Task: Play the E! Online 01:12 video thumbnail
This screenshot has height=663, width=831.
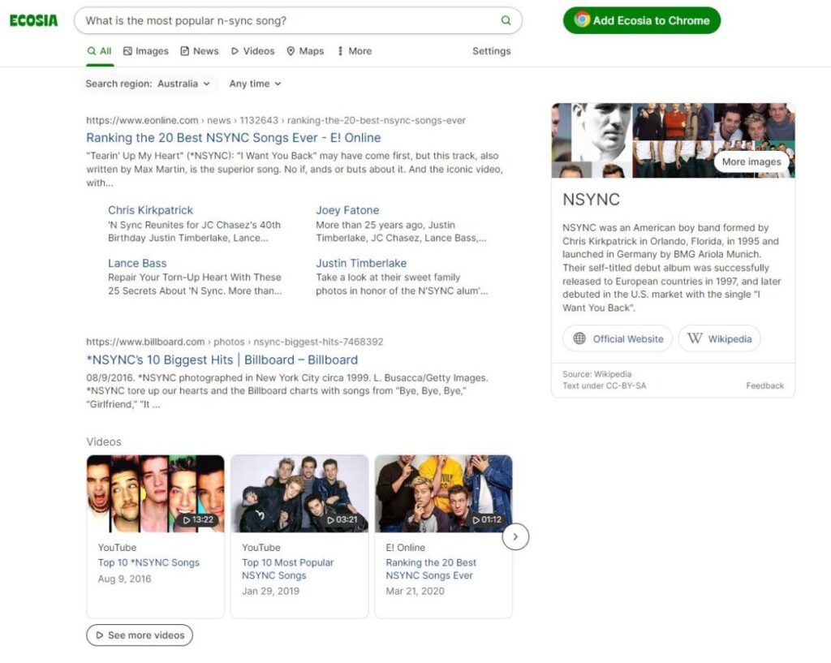Action: [444, 493]
